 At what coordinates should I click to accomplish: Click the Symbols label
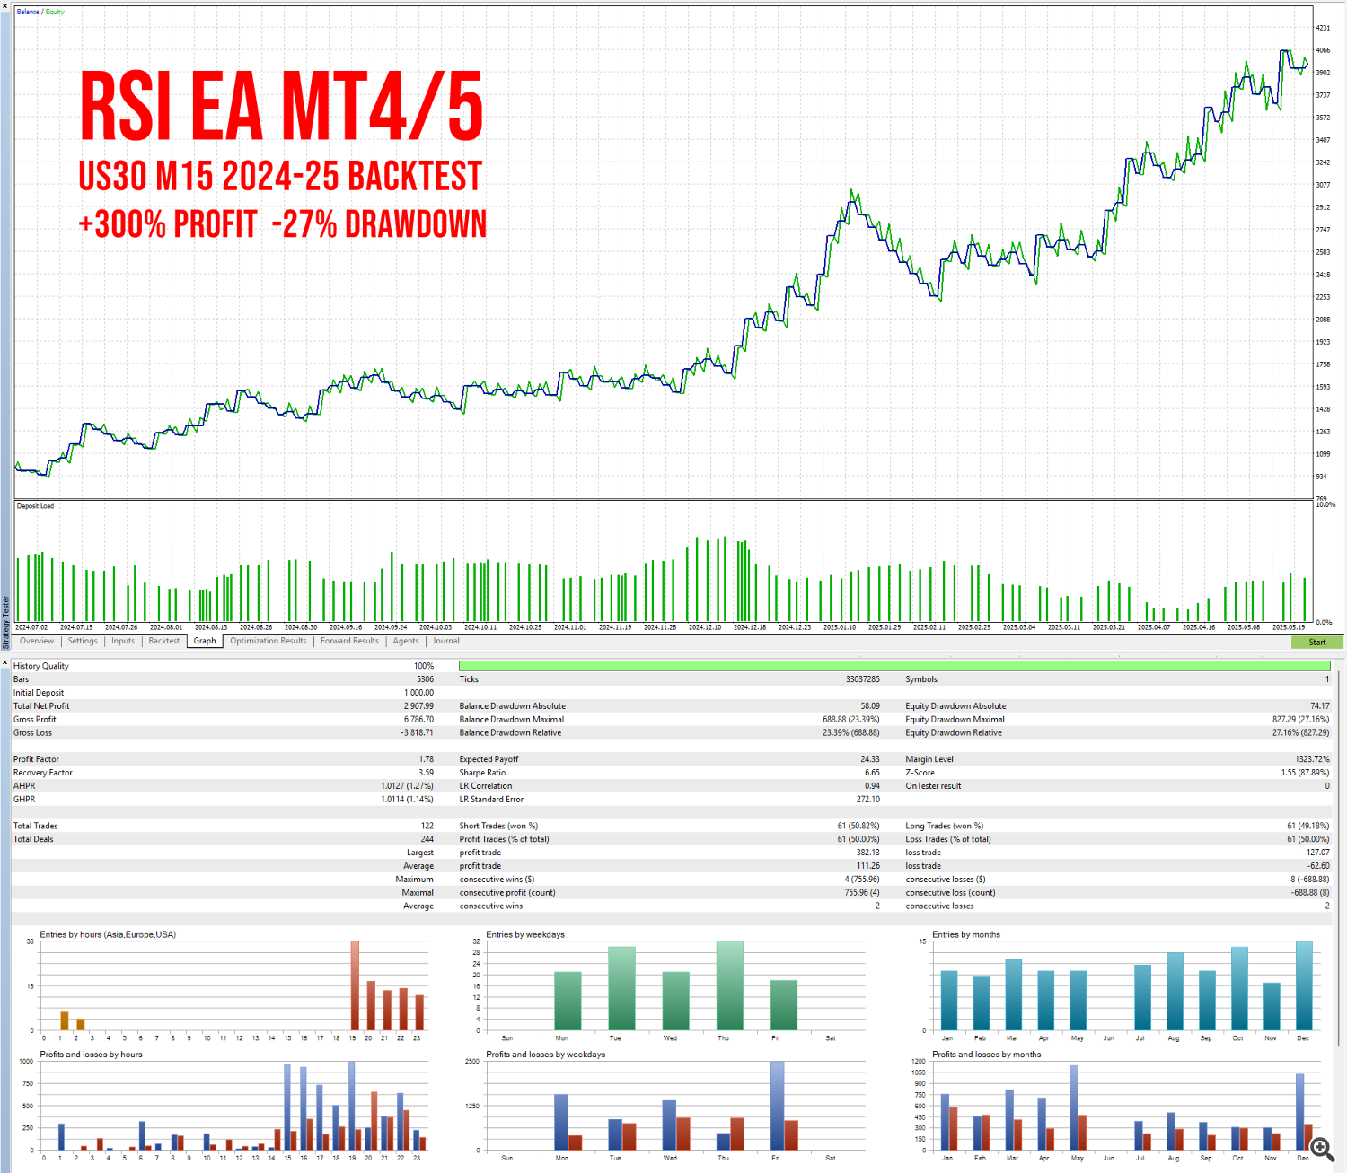point(921,679)
